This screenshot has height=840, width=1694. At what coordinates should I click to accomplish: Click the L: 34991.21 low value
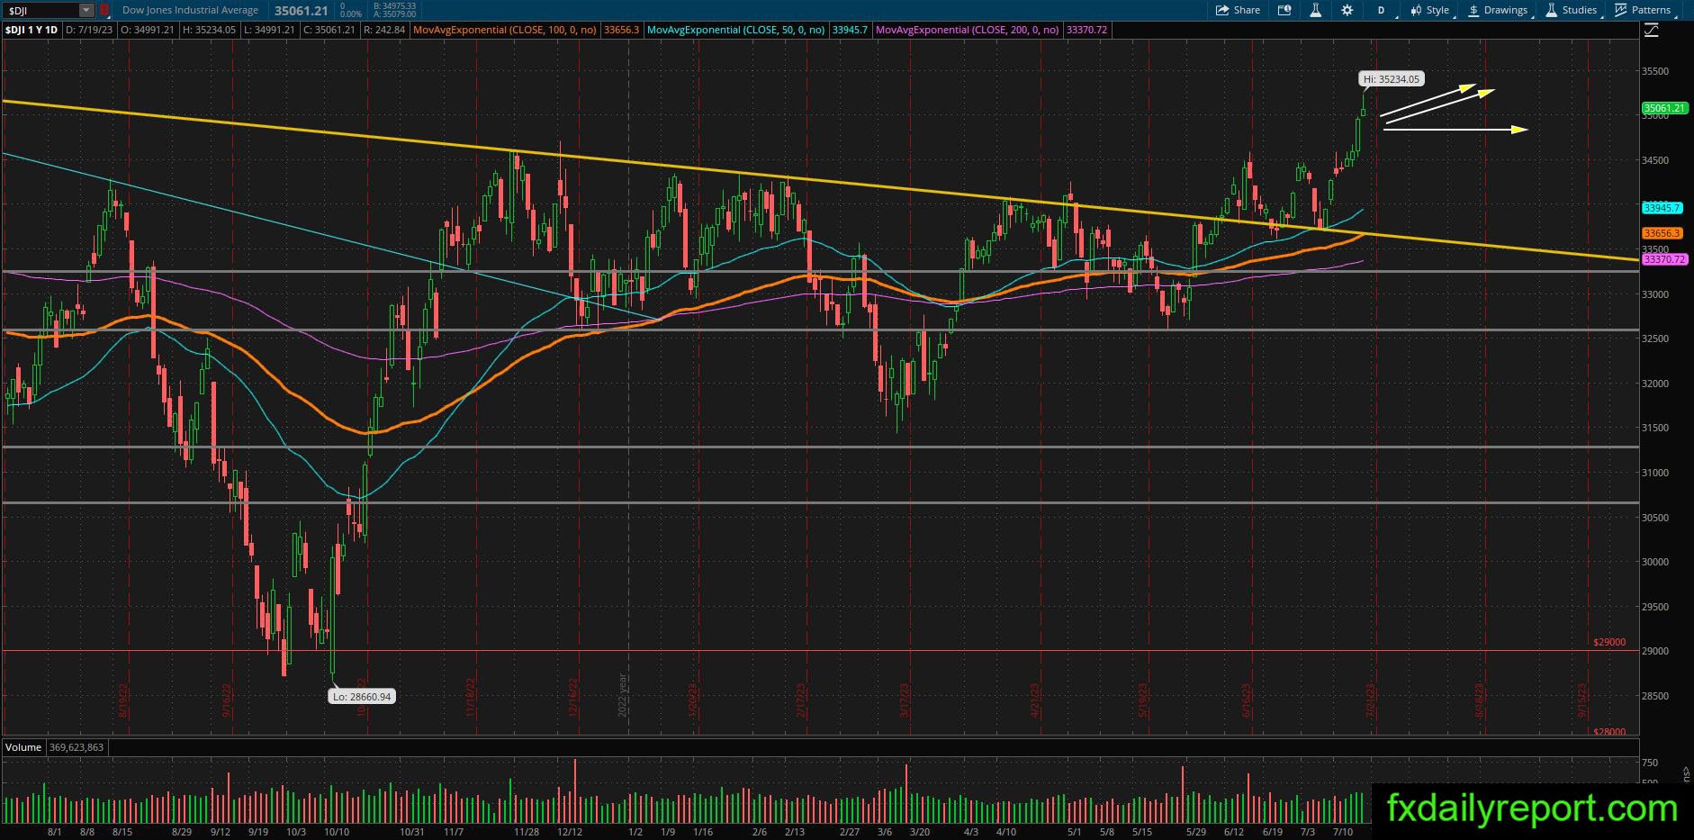[x=268, y=30]
